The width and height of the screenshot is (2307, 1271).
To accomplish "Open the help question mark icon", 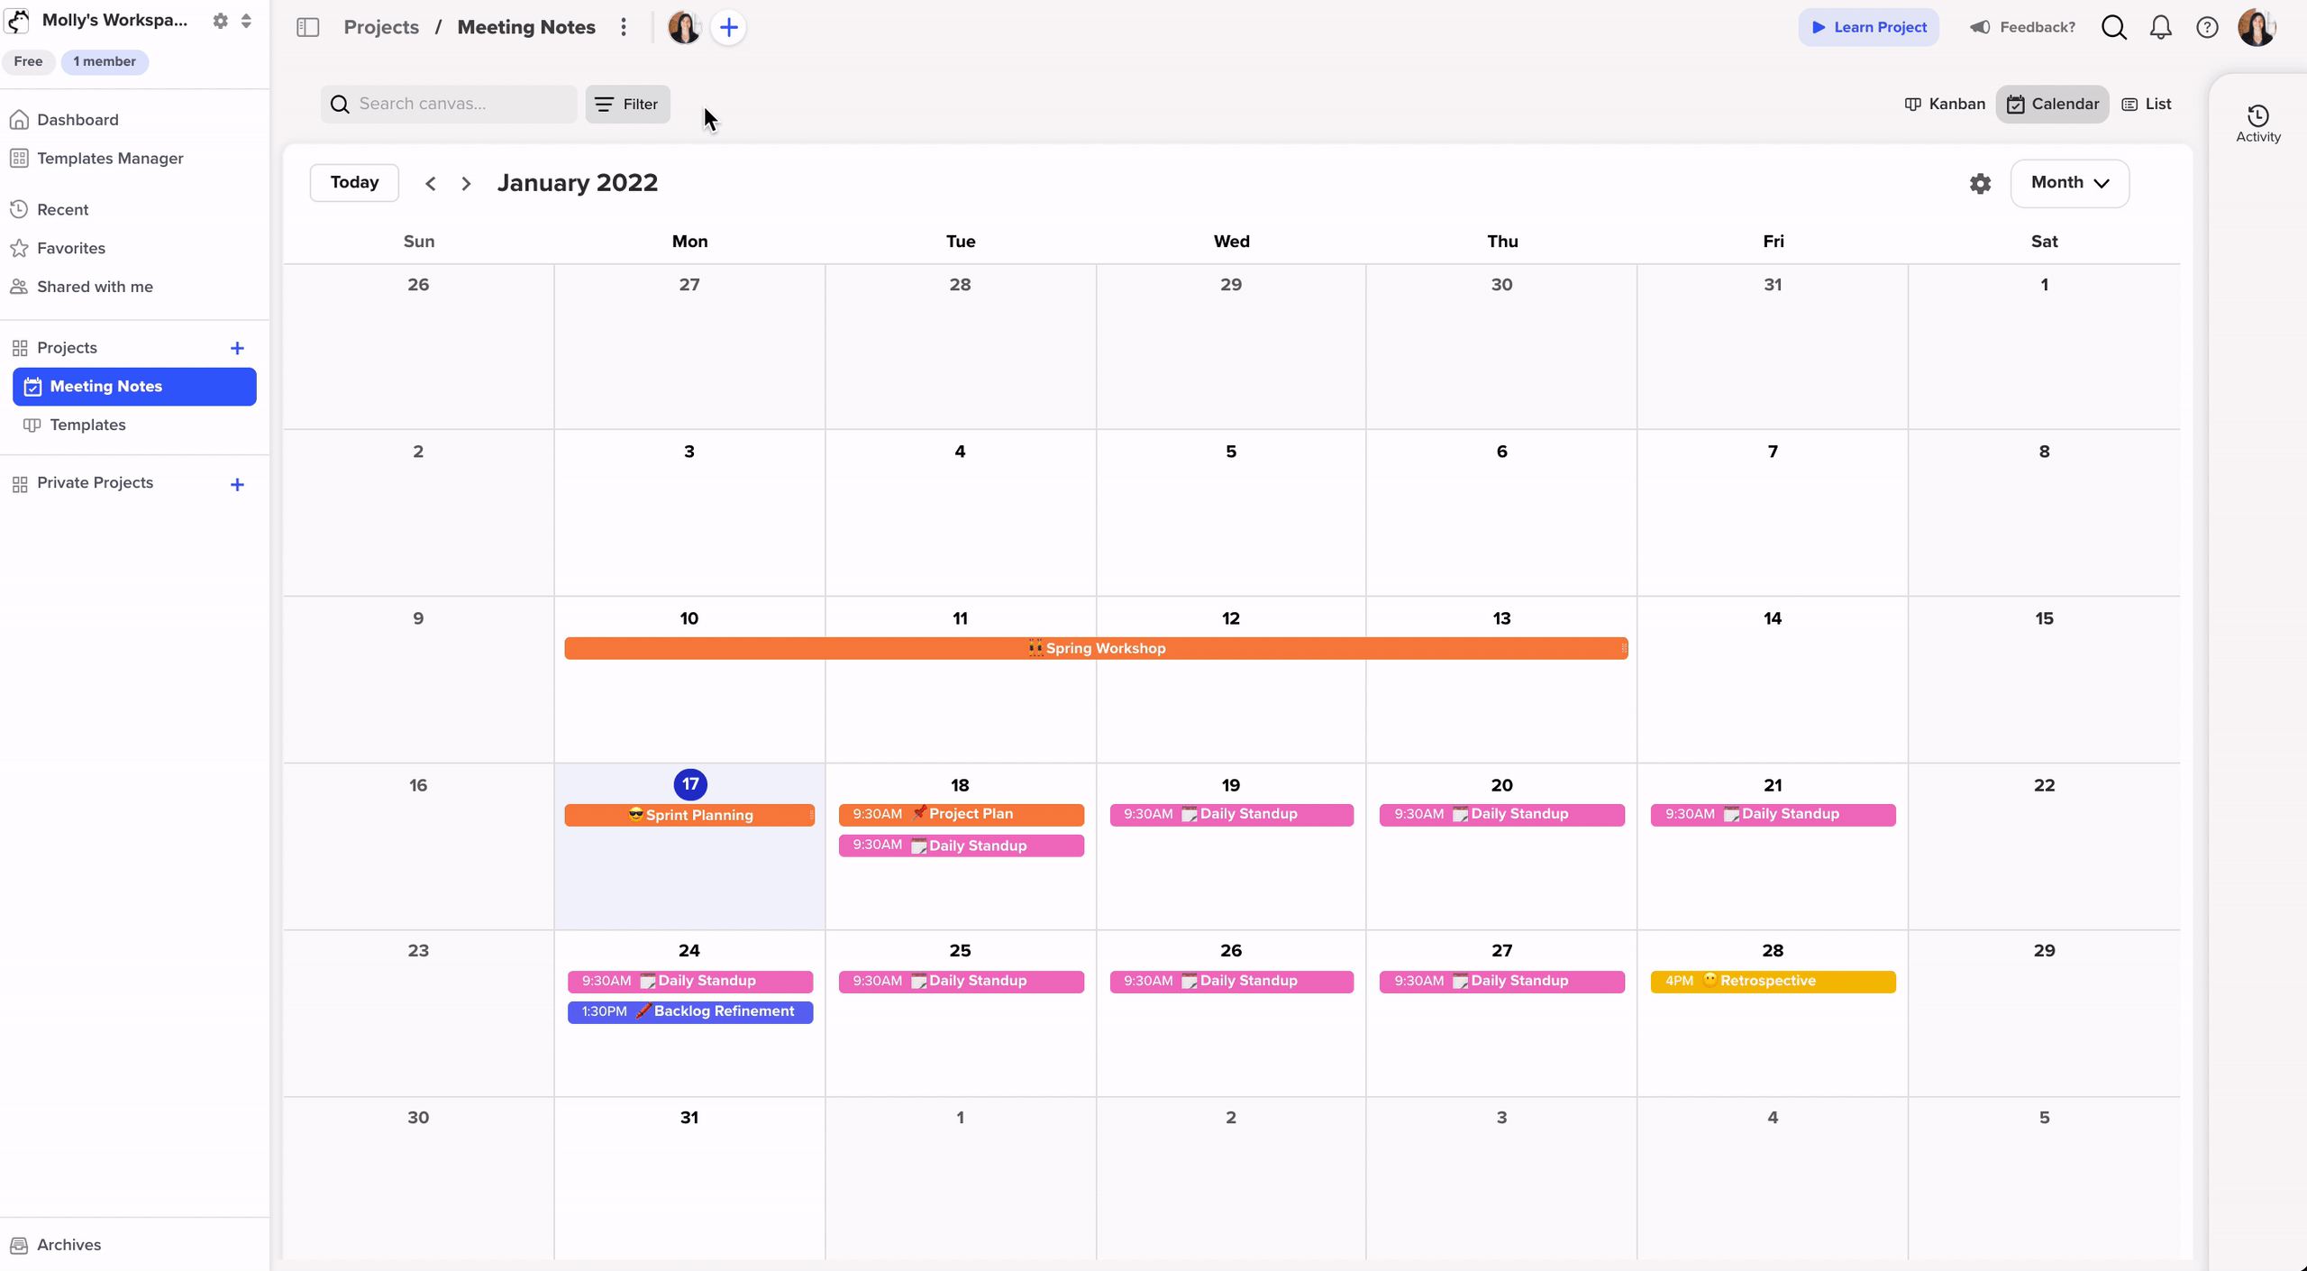I will click(2207, 27).
